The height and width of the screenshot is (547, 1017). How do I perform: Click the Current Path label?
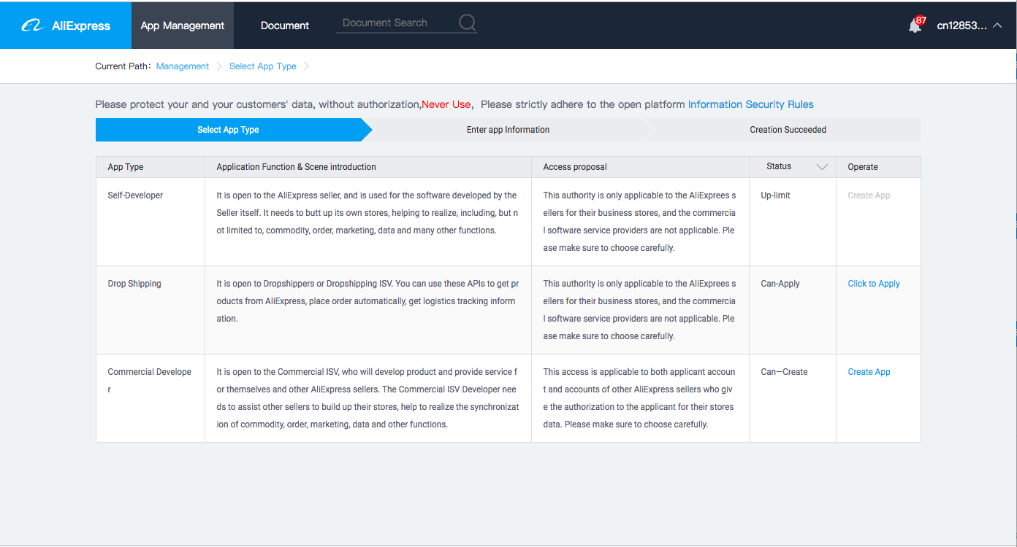(123, 66)
